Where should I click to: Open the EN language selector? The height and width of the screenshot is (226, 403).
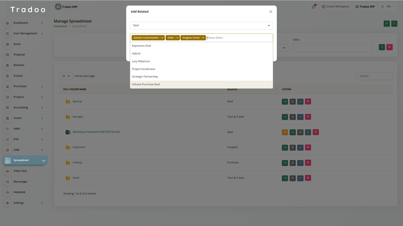[388, 7]
